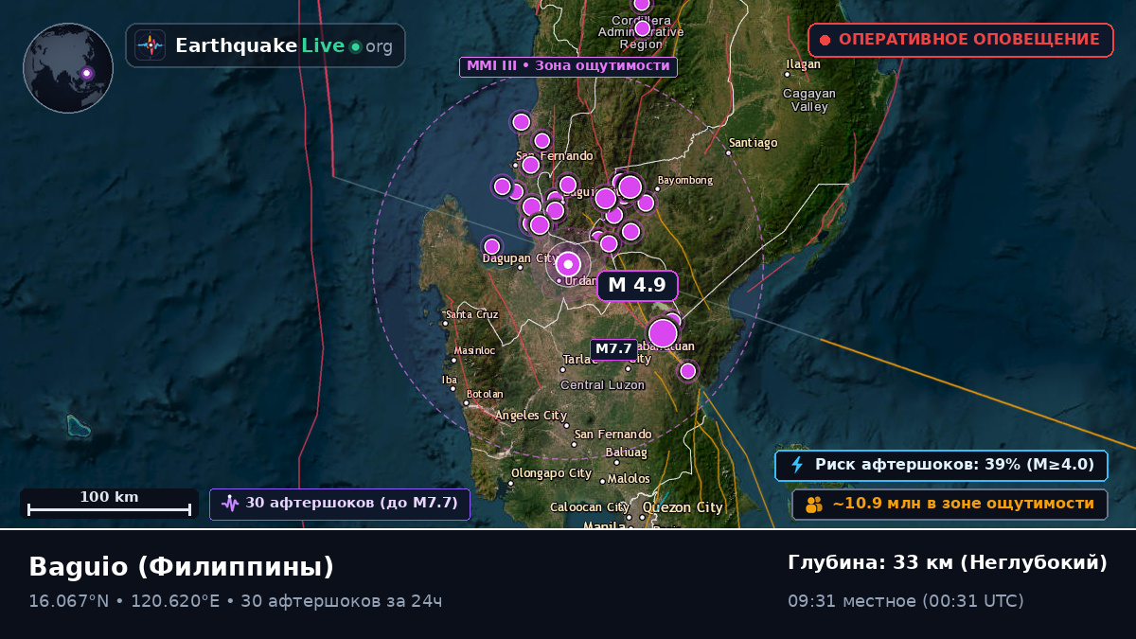
Task: Select the main epicenter marker near Urdaneta
Action: 568,264
